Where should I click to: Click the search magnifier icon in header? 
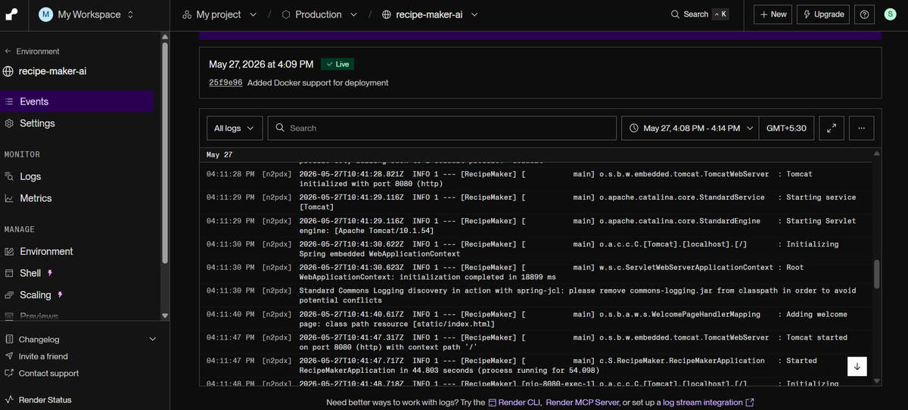(675, 14)
